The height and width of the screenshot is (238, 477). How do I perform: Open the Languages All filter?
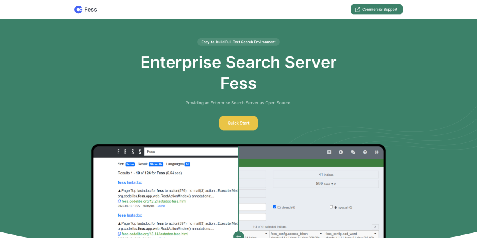187,164
